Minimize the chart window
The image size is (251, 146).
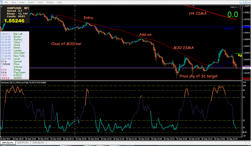(242, 2)
